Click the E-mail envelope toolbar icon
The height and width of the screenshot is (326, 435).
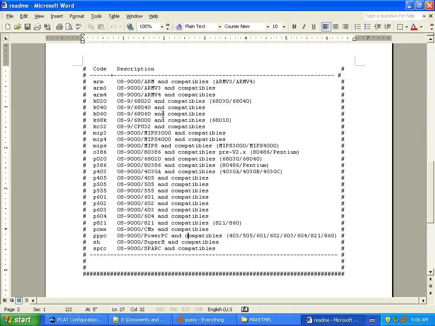coord(37,27)
